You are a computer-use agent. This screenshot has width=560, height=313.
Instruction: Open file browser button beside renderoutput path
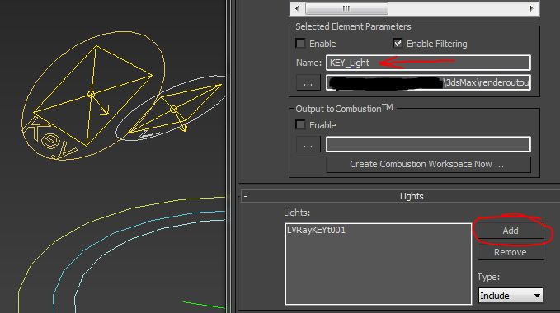click(x=308, y=82)
